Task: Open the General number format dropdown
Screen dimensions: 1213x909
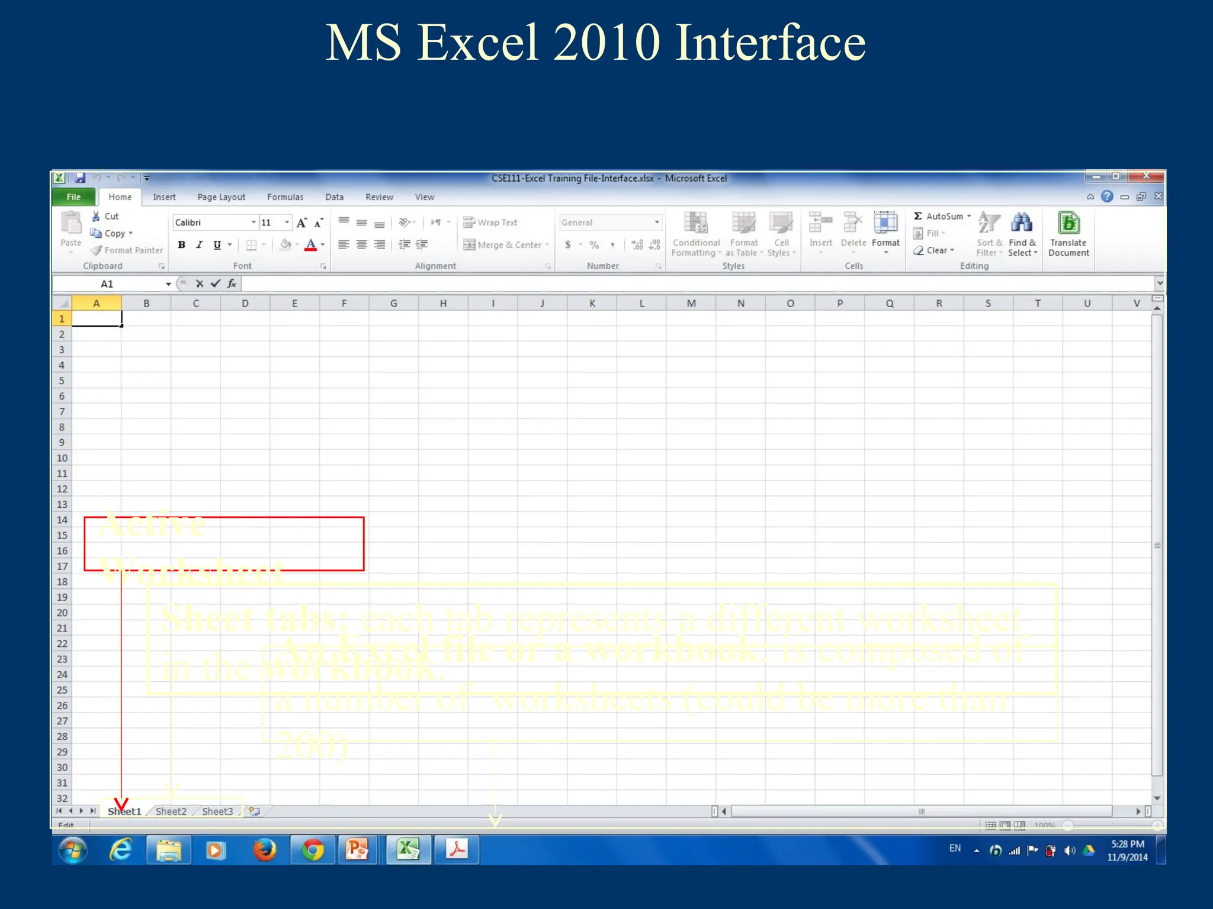Action: [657, 223]
